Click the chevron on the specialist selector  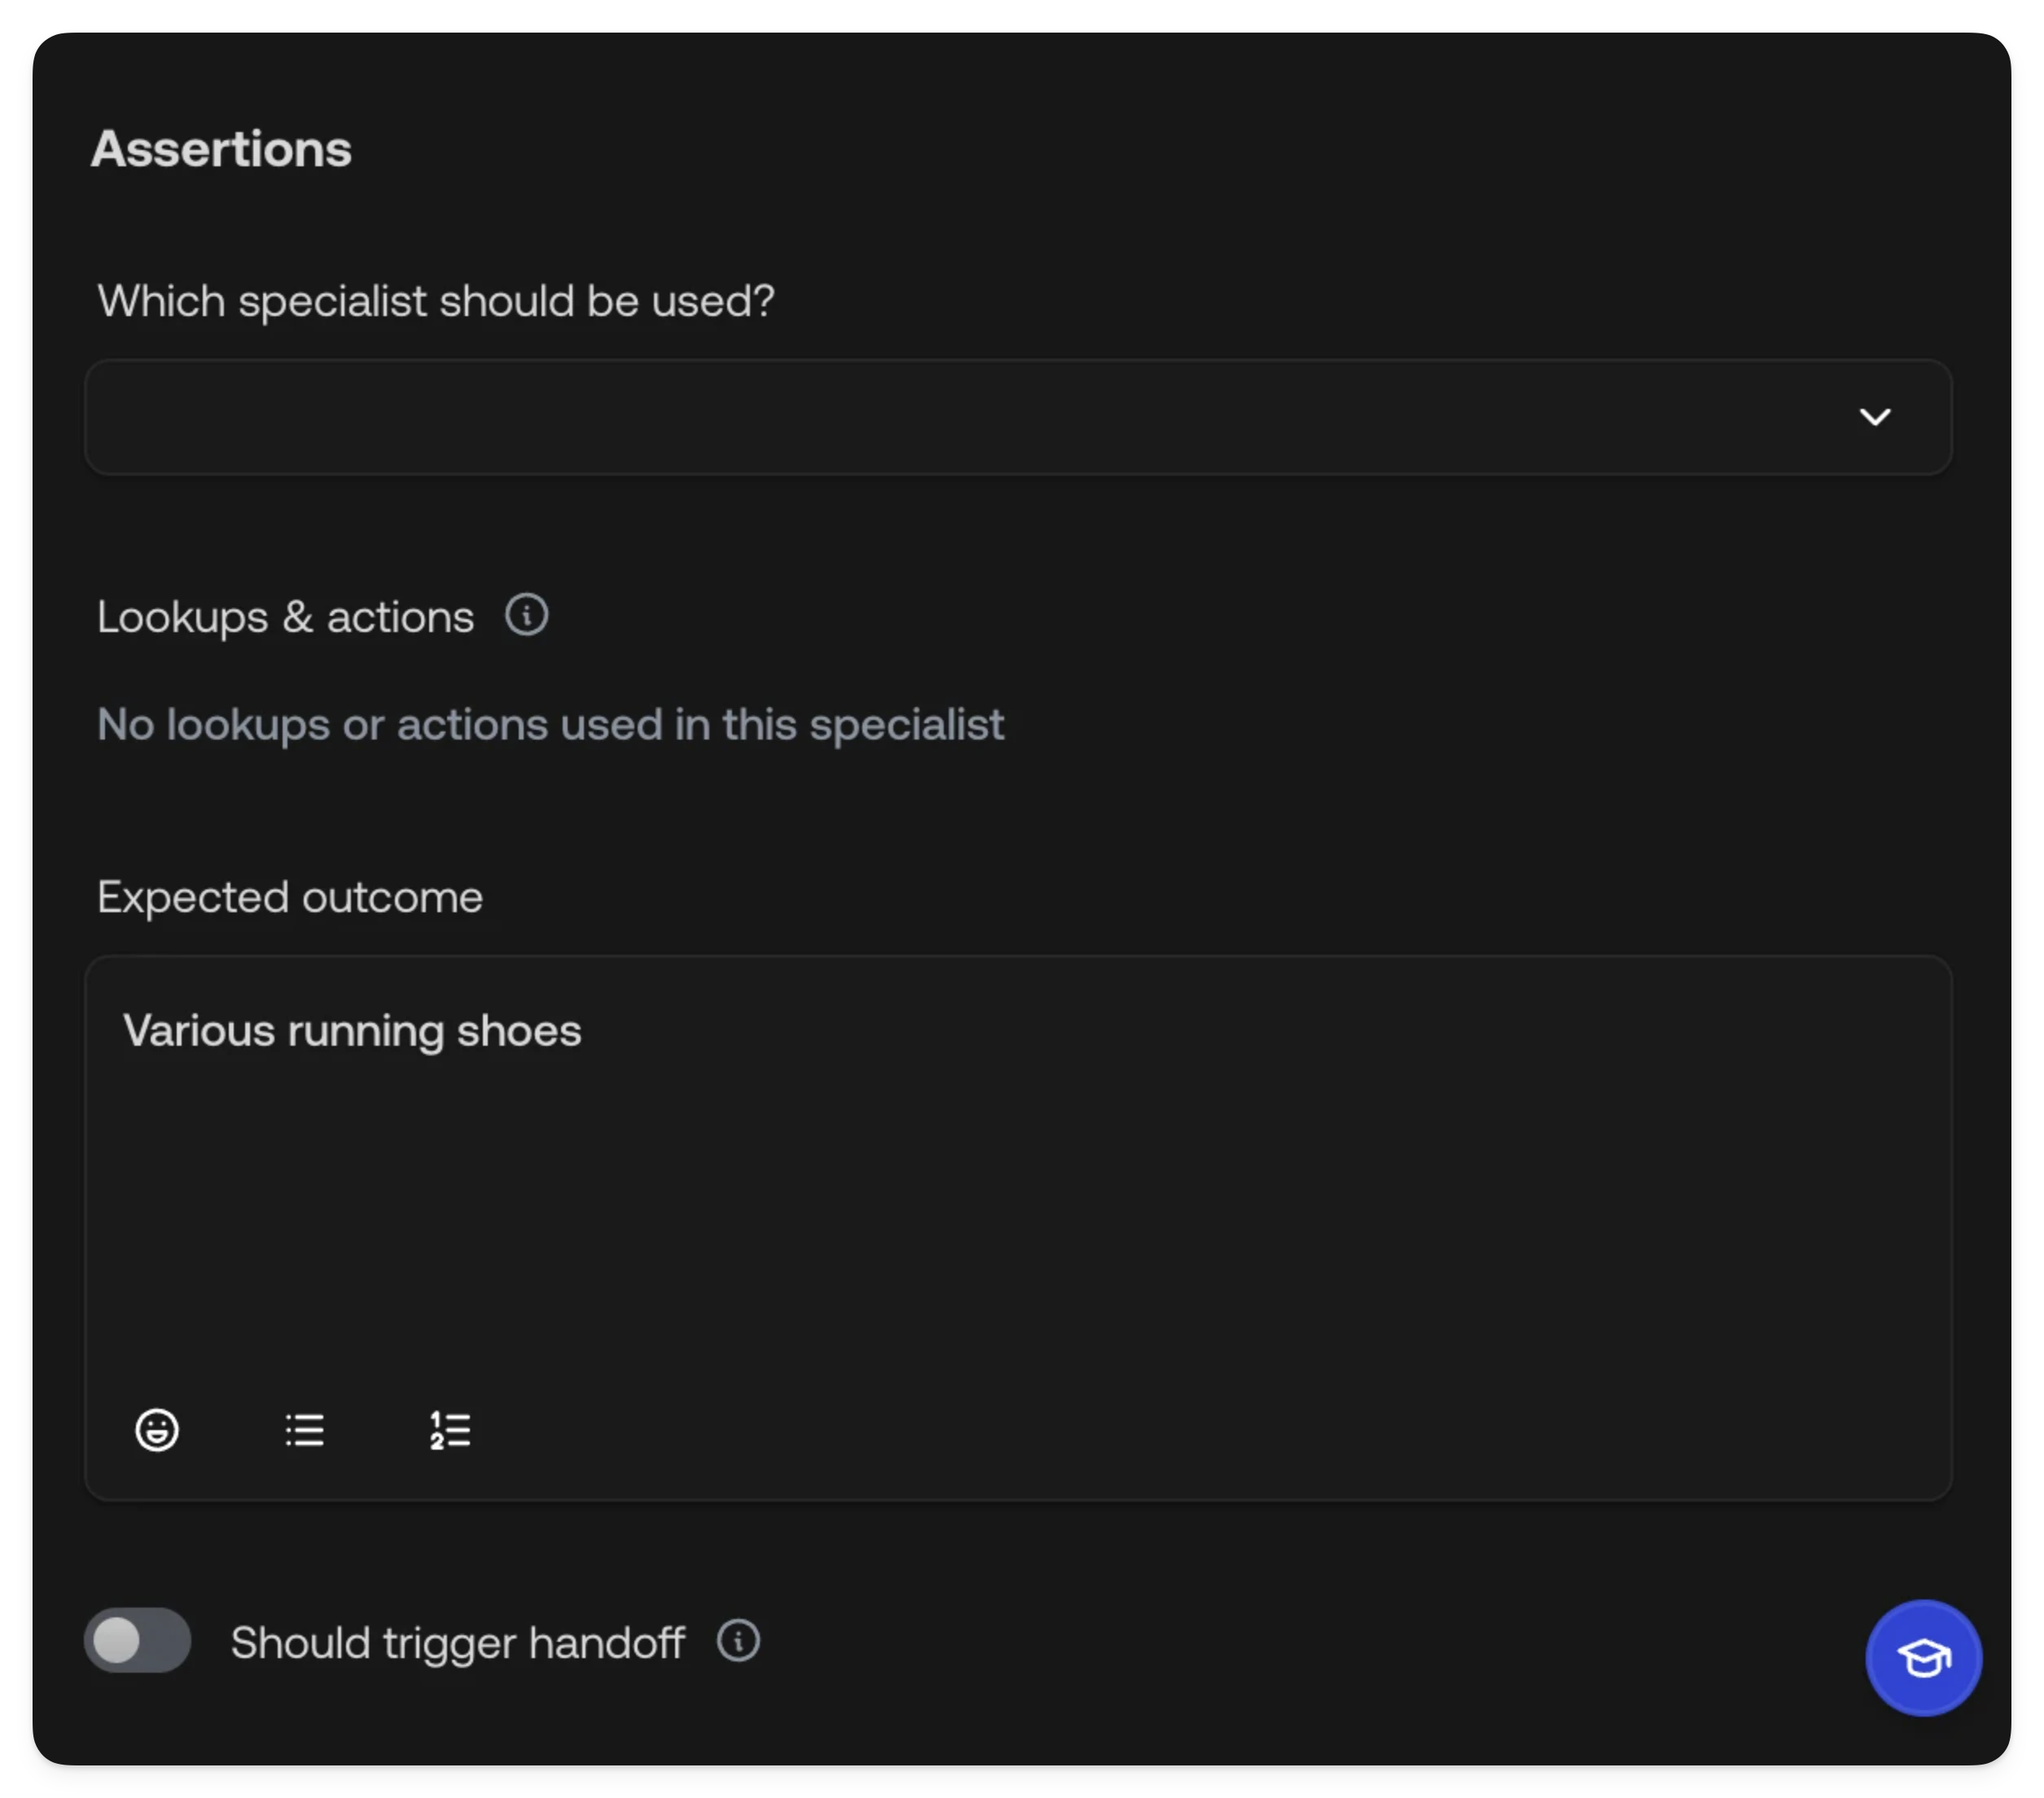click(1877, 417)
